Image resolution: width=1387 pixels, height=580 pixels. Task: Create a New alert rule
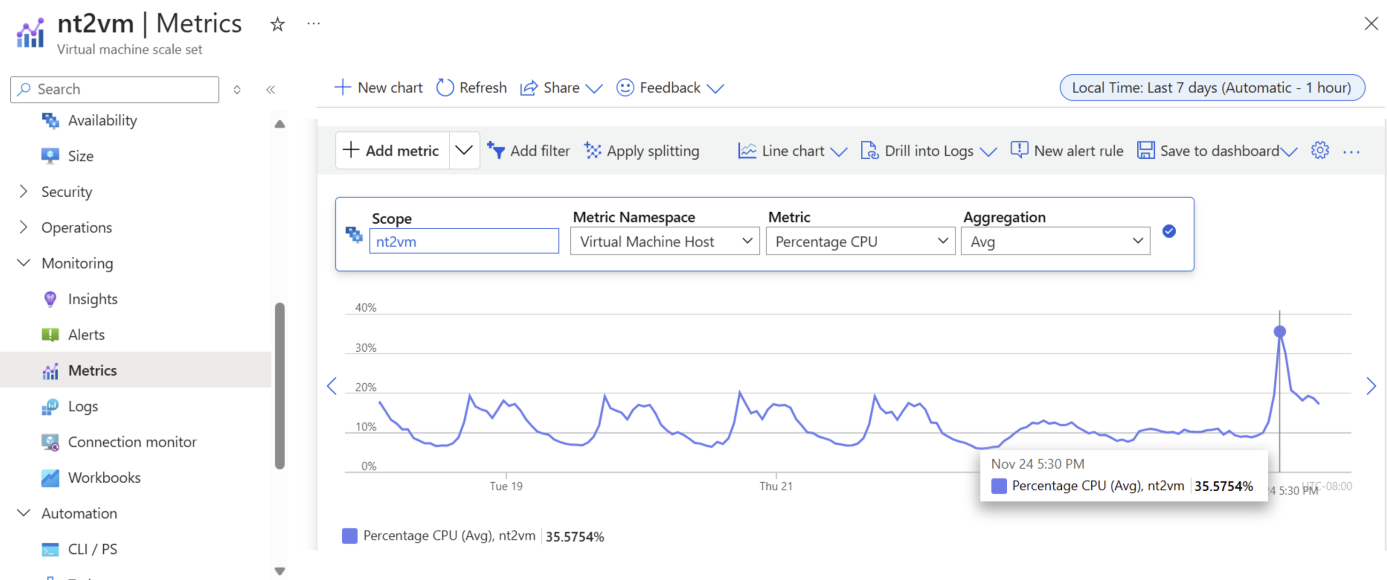(x=1067, y=151)
